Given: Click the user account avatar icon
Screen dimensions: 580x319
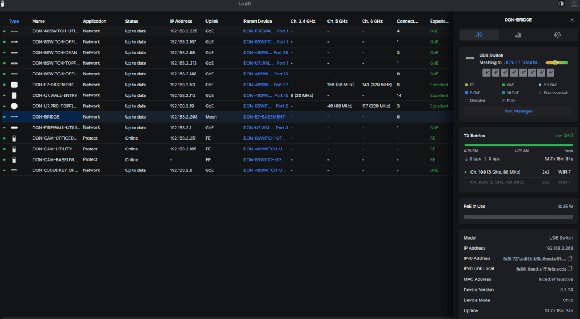Looking at the screenshot, I should pyautogui.click(x=574, y=4).
